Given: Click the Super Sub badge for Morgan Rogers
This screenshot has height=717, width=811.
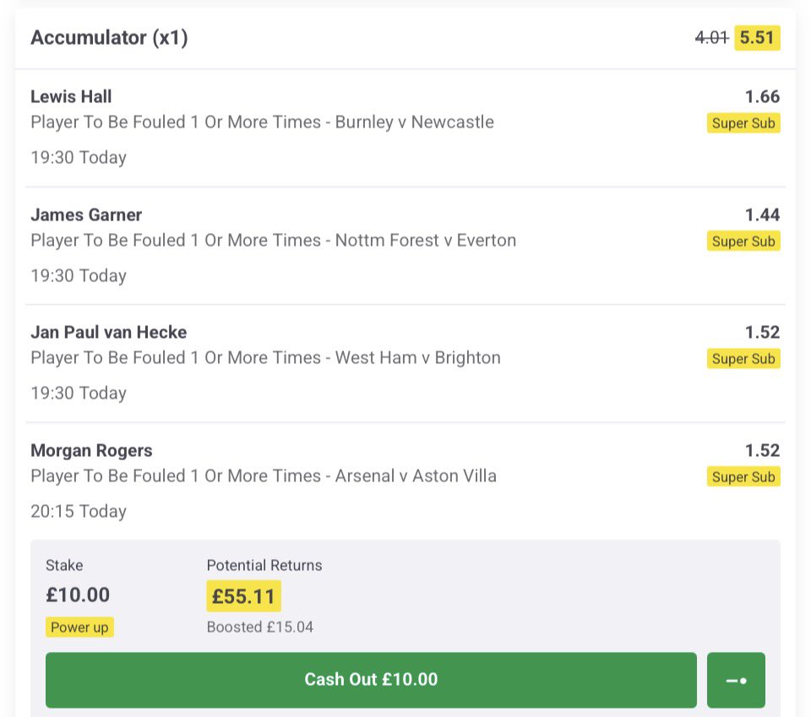Looking at the screenshot, I should [x=743, y=477].
